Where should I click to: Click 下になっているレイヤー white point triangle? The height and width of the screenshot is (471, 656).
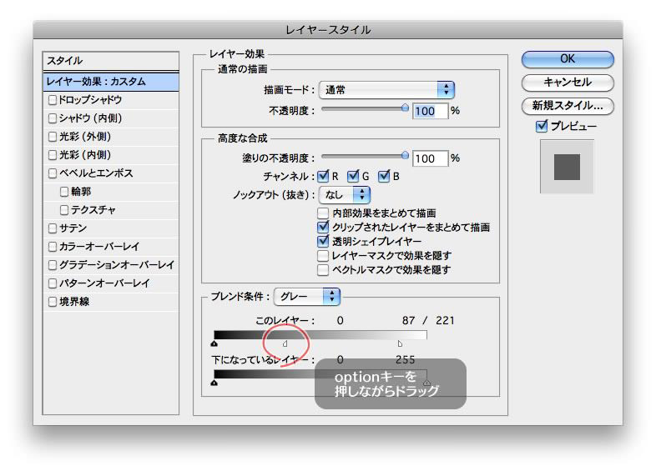pyautogui.click(x=426, y=383)
